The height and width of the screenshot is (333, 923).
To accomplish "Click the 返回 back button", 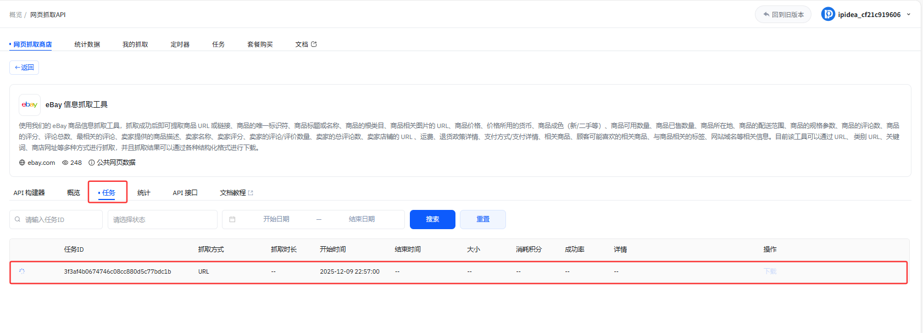I will click(24, 68).
